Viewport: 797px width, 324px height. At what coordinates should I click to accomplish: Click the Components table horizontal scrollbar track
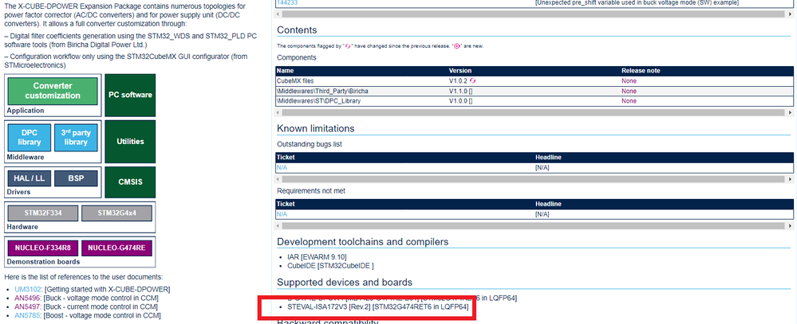coord(535,112)
